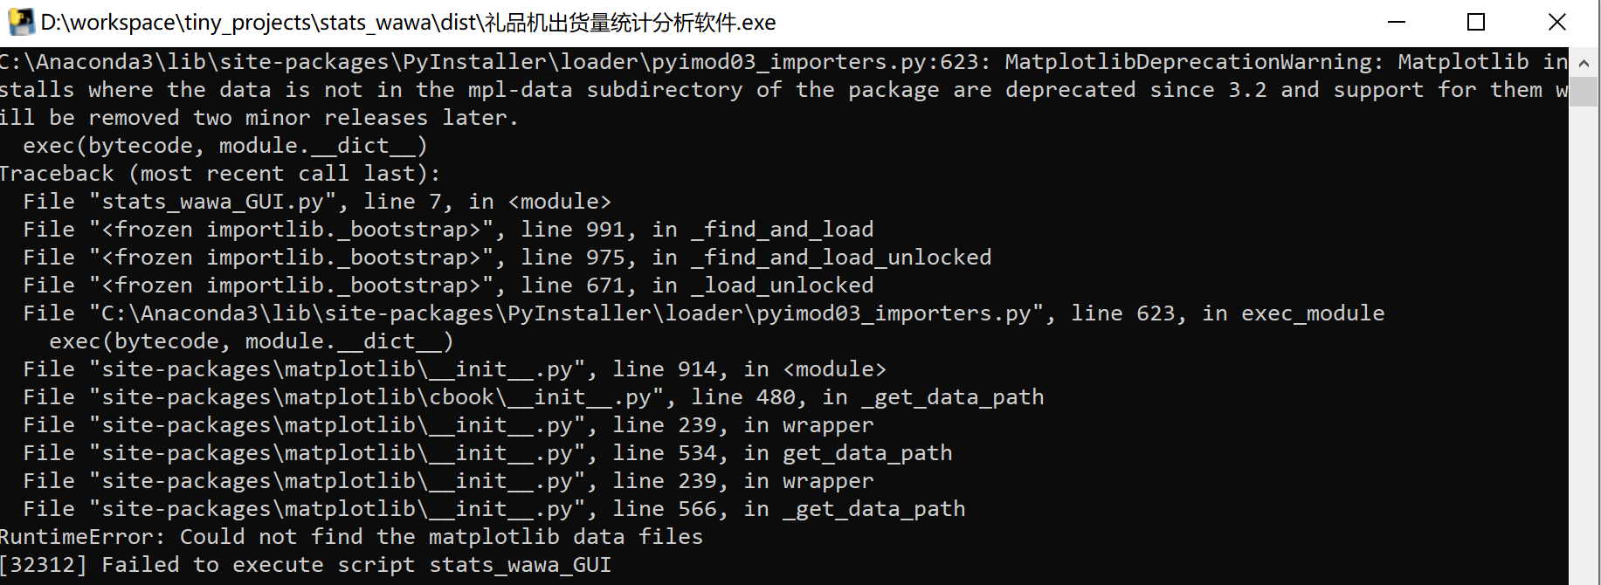Click the matplotlib __init__.py line 914 entry
Image resolution: width=1601 pixels, height=585 pixels.
tap(454, 369)
